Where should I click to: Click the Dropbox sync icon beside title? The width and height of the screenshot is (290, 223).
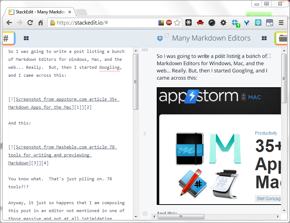tap(160, 38)
